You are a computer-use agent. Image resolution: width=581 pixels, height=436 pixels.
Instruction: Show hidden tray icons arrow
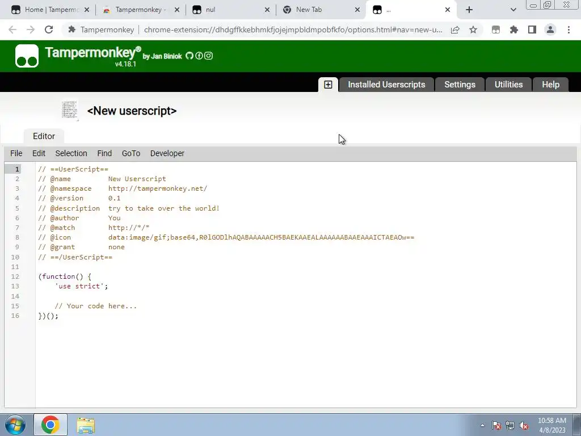coord(482,426)
